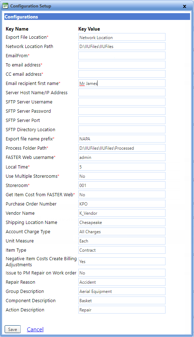Select the Vendor Name field
The width and height of the screenshot is (194, 337).
click(122, 213)
